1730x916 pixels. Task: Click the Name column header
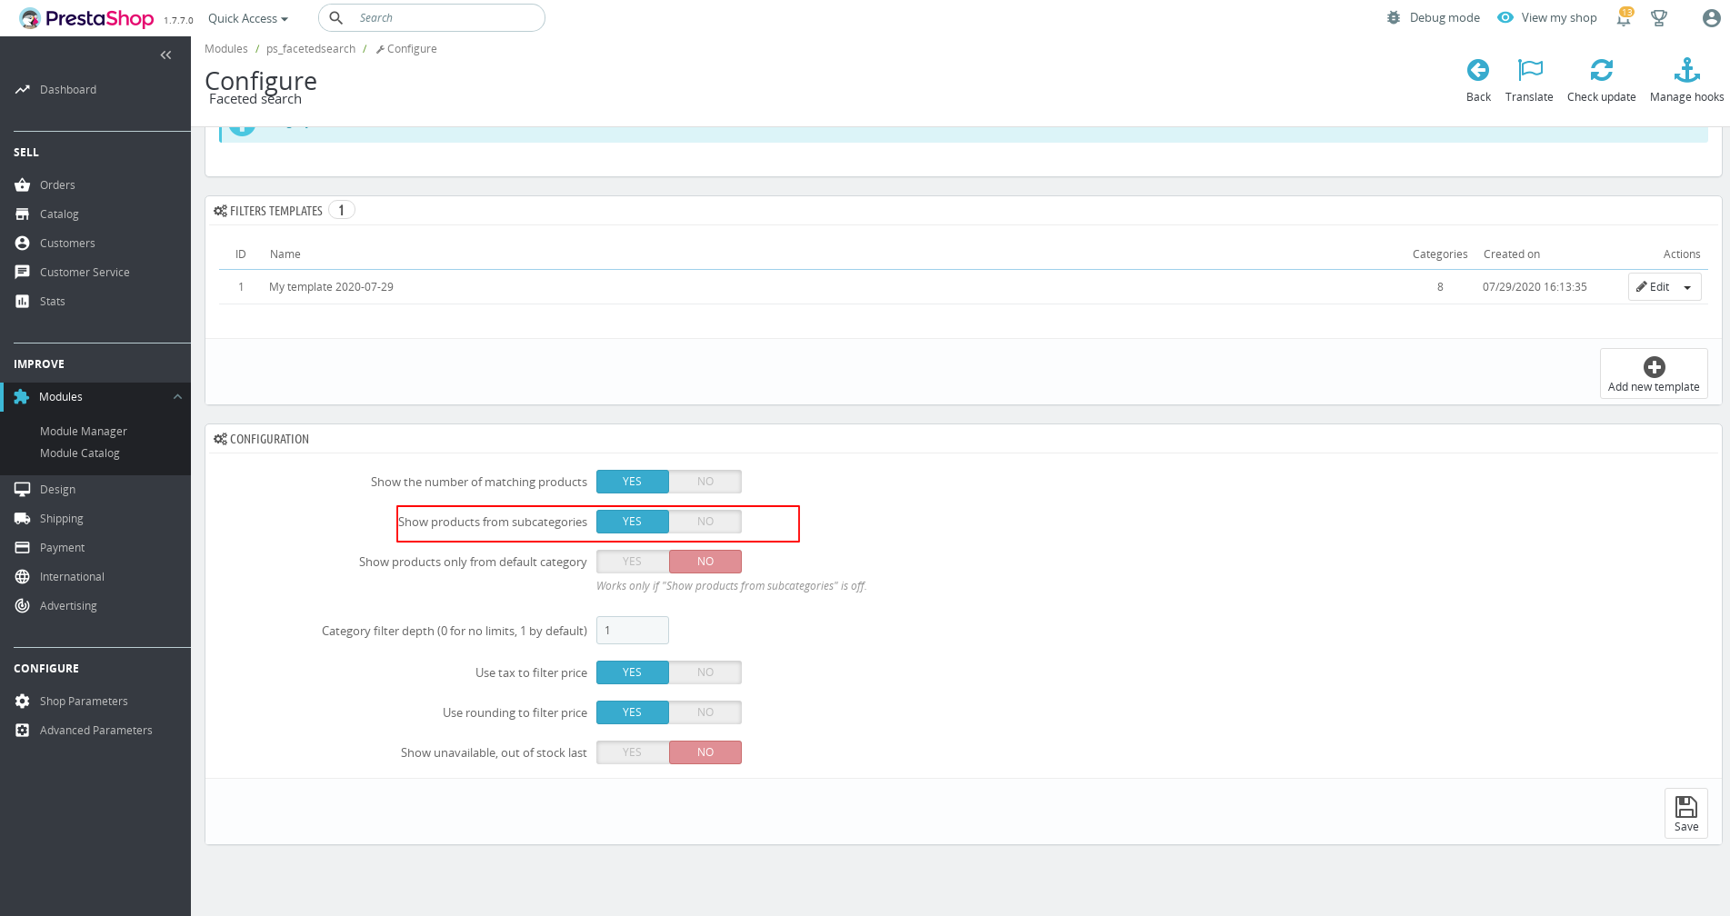point(285,254)
